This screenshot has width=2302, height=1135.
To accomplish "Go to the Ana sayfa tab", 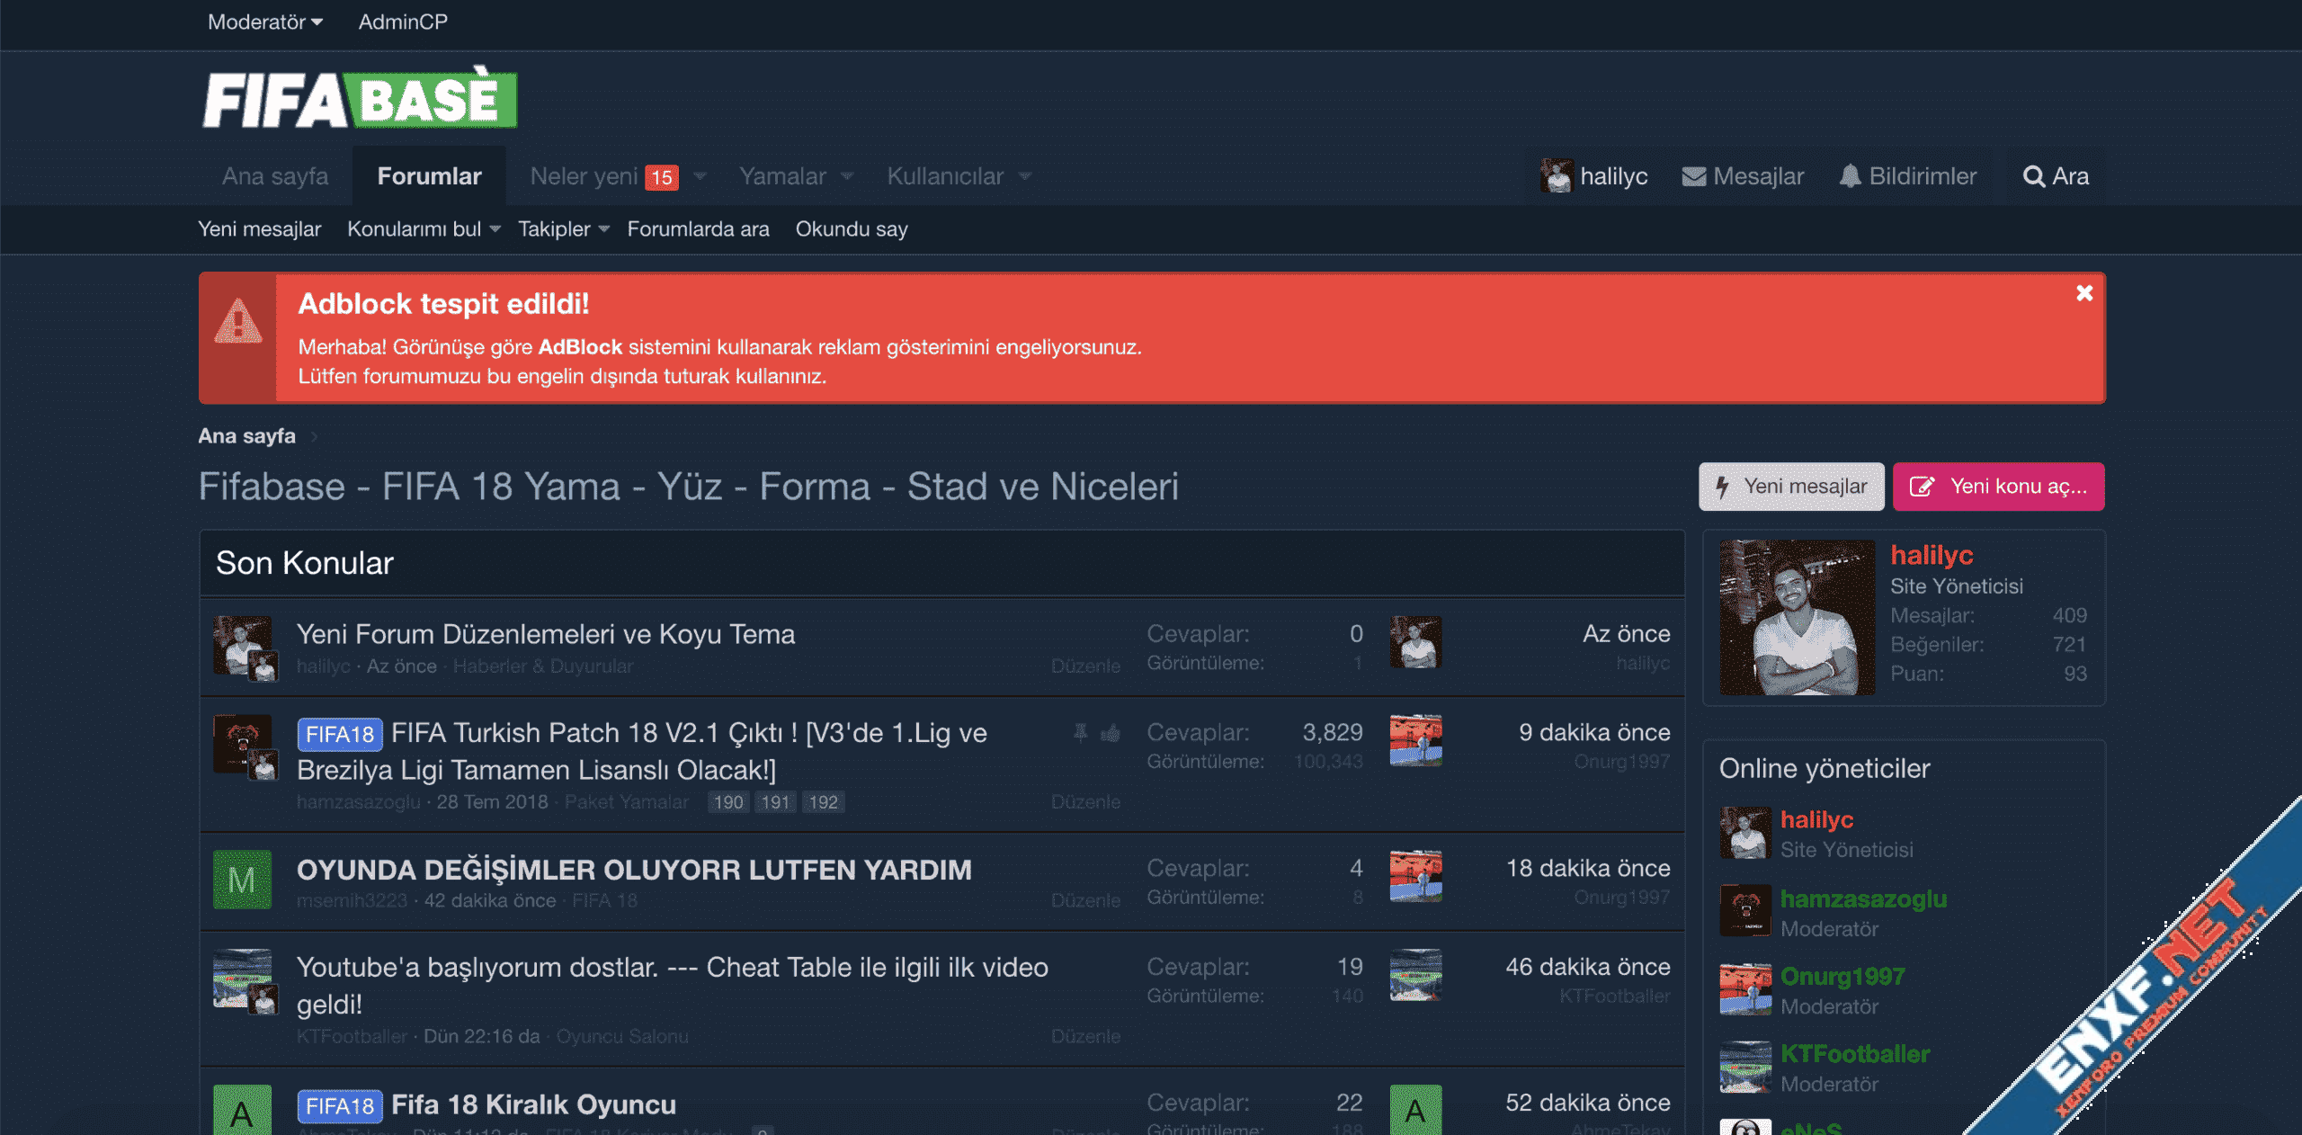I will pos(275,176).
